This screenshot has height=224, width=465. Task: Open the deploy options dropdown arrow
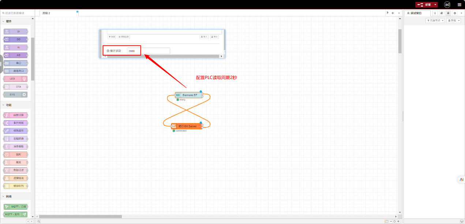(x=435, y=5)
